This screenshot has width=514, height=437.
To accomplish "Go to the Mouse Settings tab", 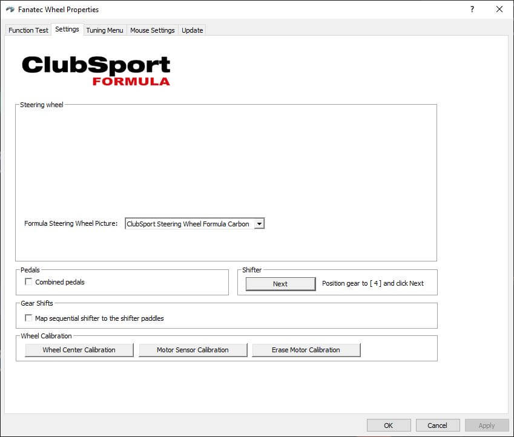I will tap(152, 30).
